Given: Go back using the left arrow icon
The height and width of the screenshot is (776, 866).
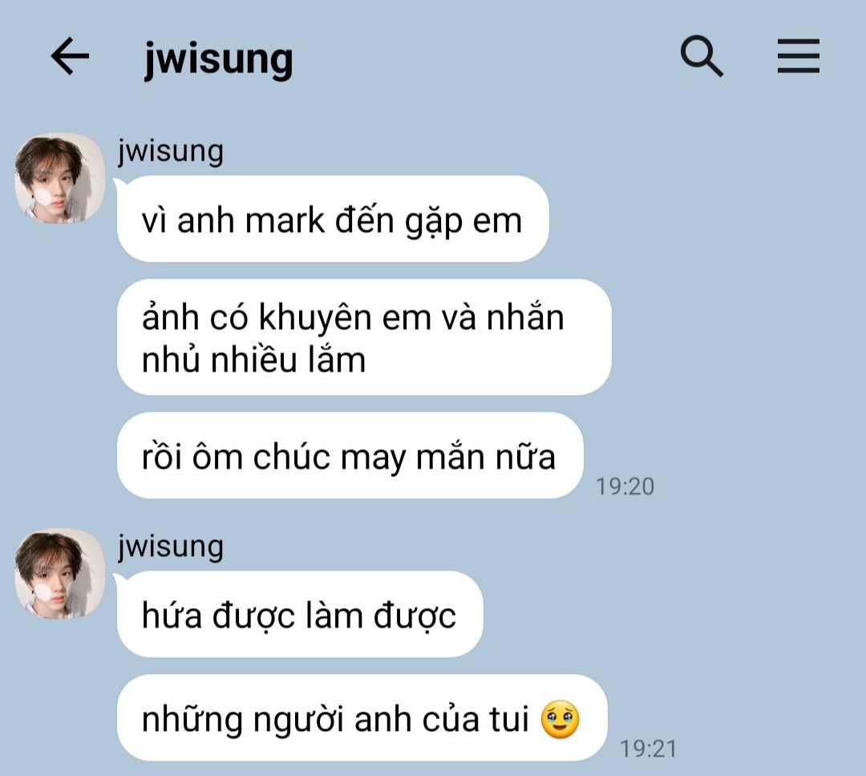Looking at the screenshot, I should click(70, 56).
